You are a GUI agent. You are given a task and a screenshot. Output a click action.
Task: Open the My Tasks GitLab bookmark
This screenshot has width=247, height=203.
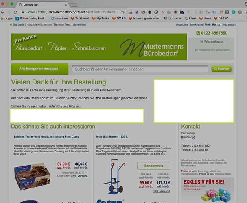(x=101, y=18)
